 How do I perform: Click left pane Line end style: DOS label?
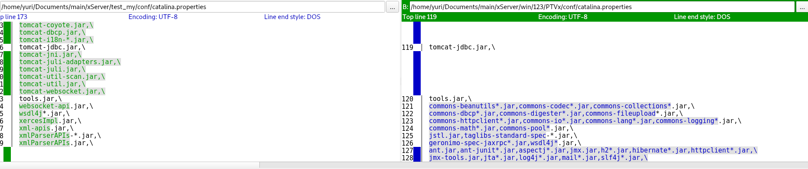coord(292,17)
